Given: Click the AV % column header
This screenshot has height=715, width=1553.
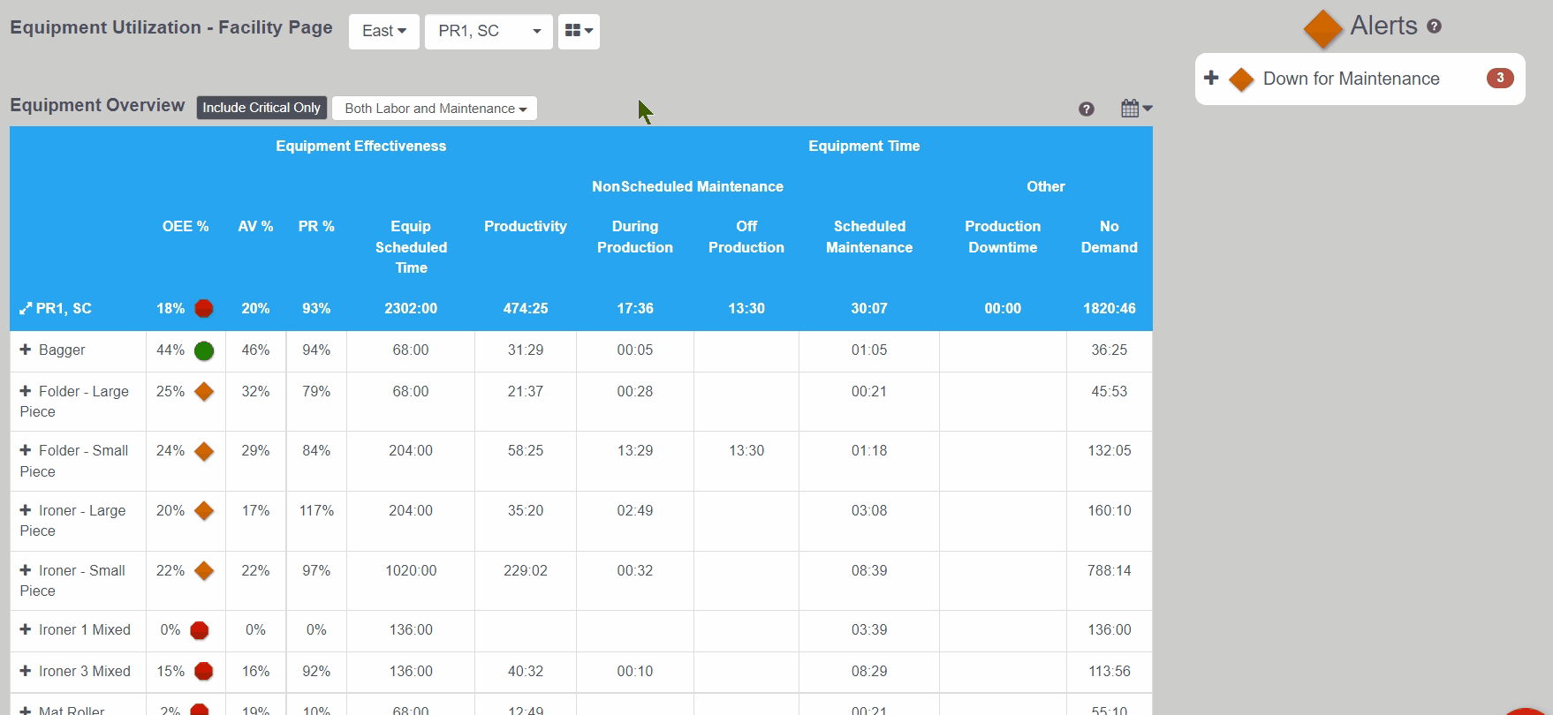Looking at the screenshot, I should coord(255,226).
